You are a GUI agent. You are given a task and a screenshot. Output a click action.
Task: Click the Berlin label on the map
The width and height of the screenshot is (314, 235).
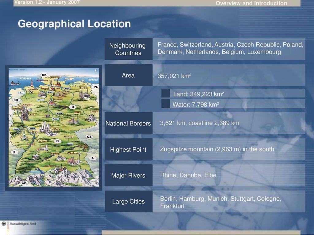click(83, 88)
